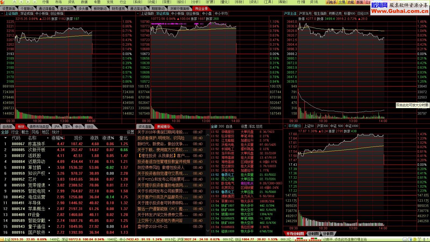This screenshot has height=242, width=430.
Task: Click the orange box icon in the status bar
Action: tap(2, 239)
